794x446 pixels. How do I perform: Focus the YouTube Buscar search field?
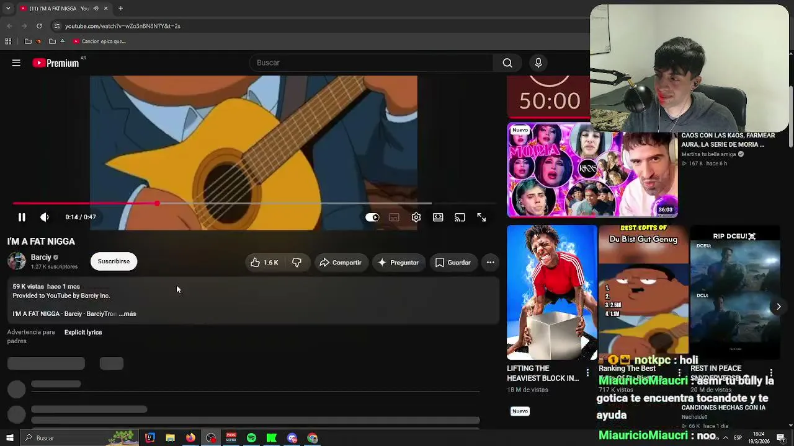[371, 63]
